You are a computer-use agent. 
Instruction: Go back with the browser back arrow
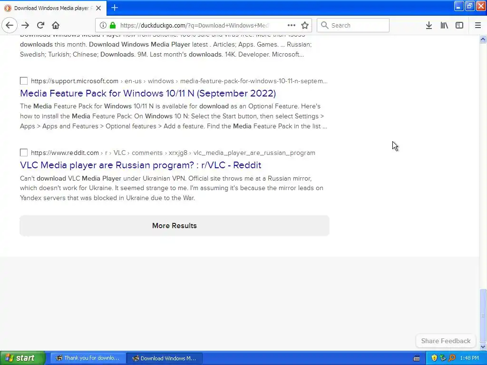pyautogui.click(x=10, y=25)
